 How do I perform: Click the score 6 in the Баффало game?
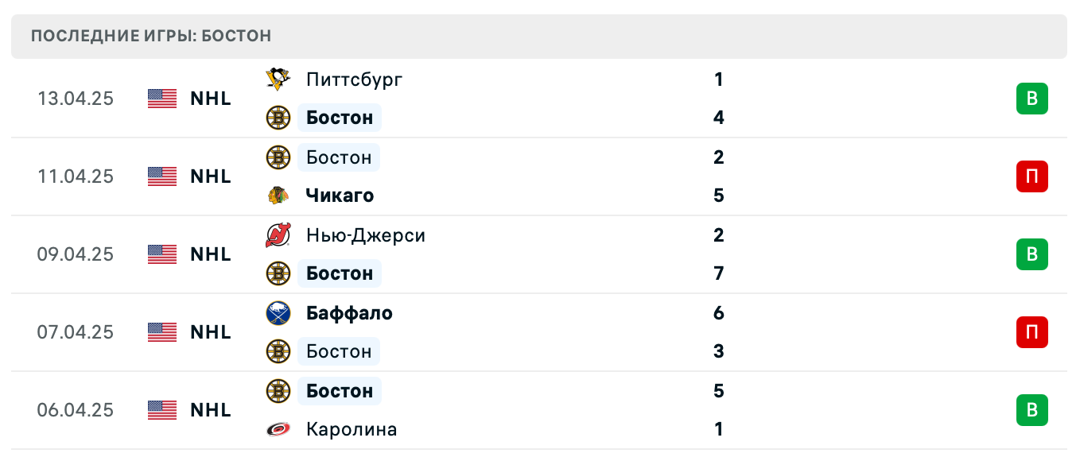718,313
